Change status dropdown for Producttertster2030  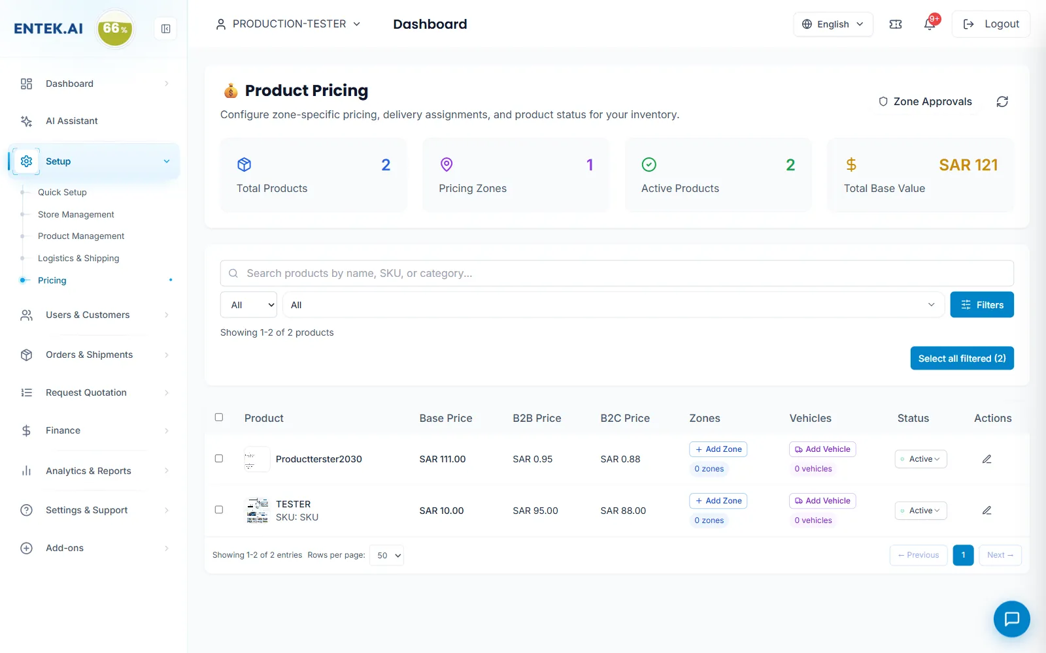click(920, 459)
